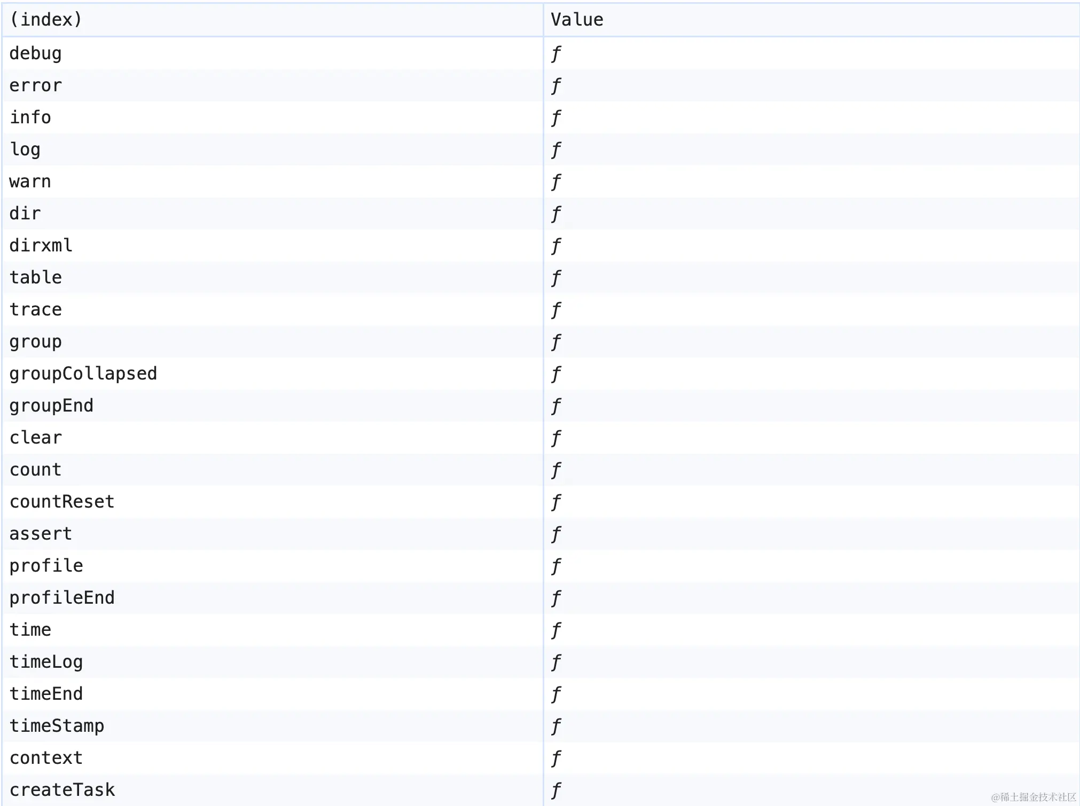The height and width of the screenshot is (806, 1080).
Task: Click the function icon beside table
Action: (x=556, y=278)
